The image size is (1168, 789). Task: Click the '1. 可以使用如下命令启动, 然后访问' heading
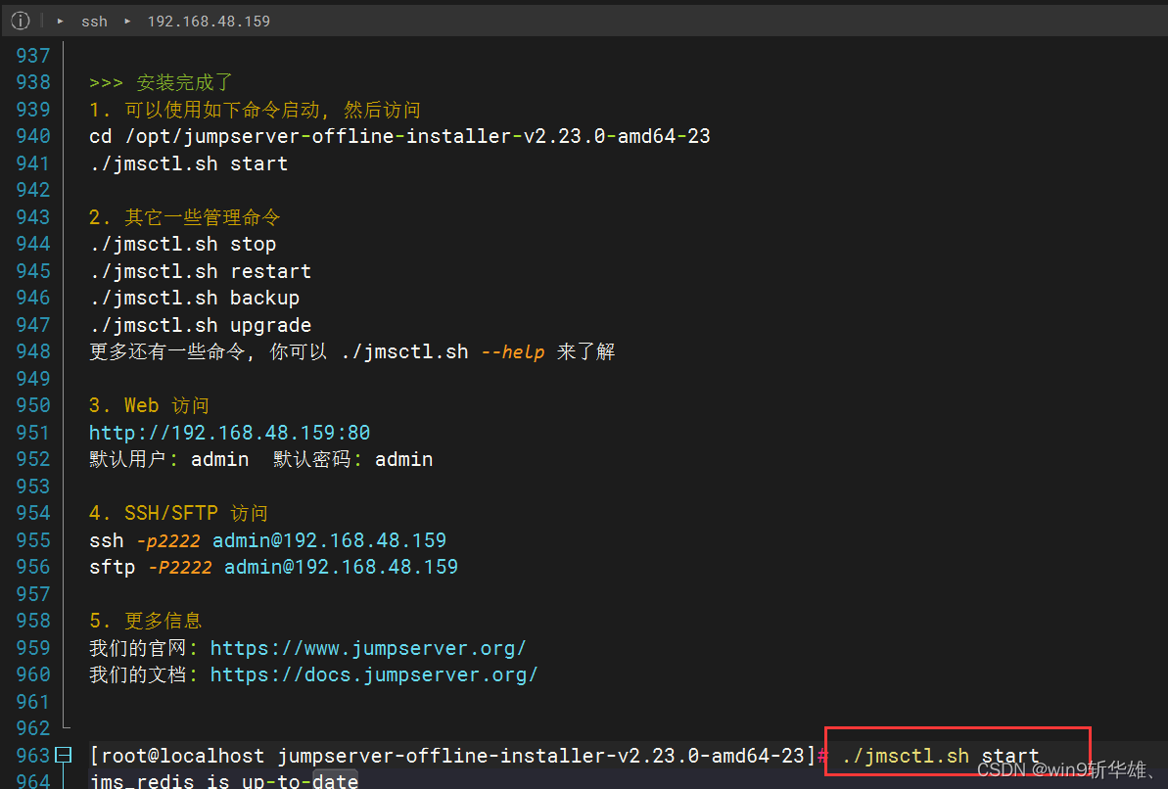click(255, 111)
